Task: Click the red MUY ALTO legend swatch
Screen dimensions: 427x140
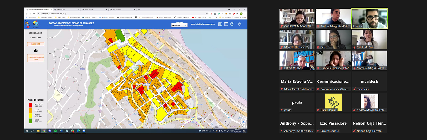Action: tap(30, 105)
